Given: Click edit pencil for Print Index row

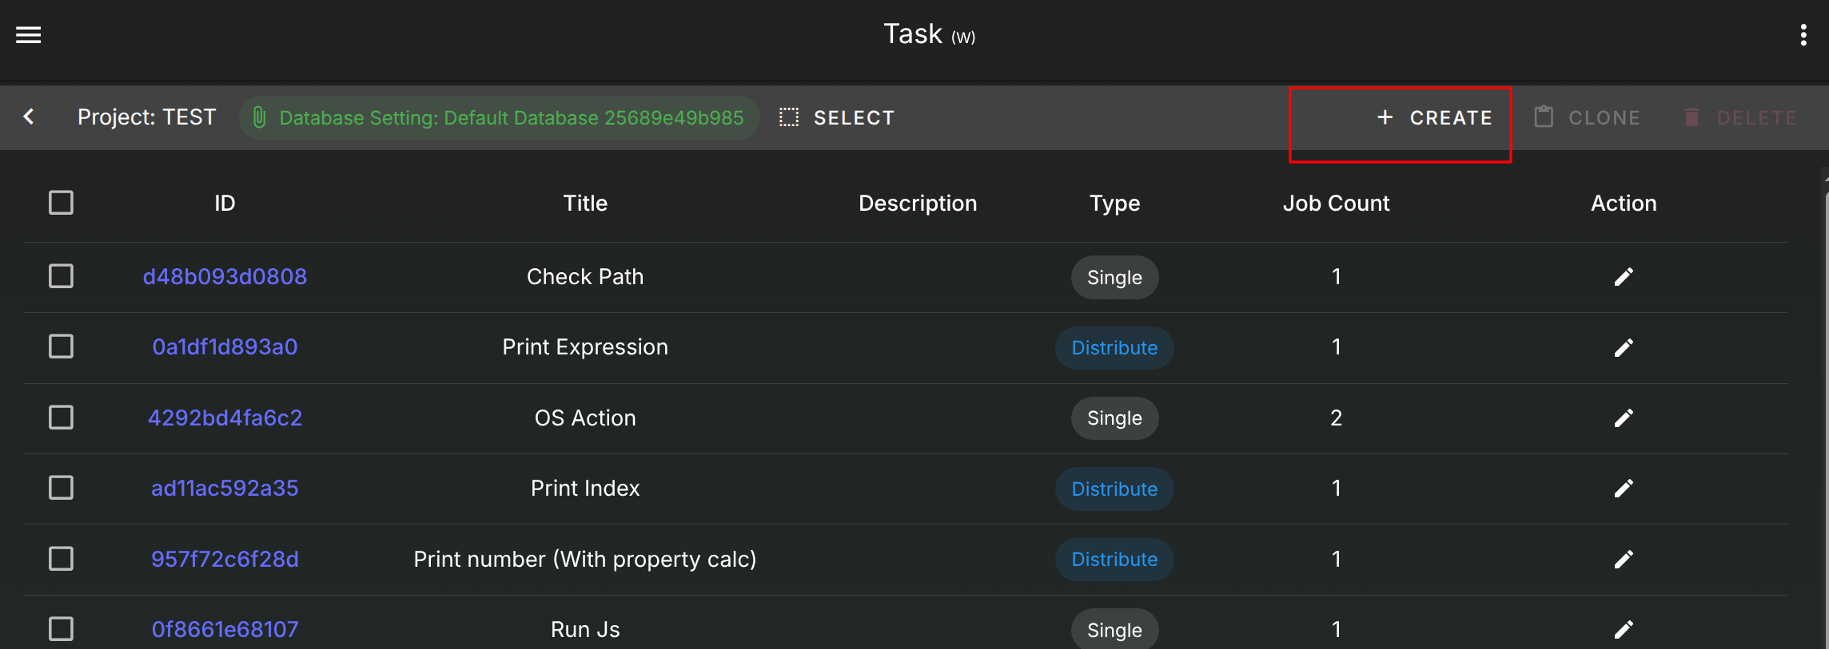Looking at the screenshot, I should (x=1623, y=489).
